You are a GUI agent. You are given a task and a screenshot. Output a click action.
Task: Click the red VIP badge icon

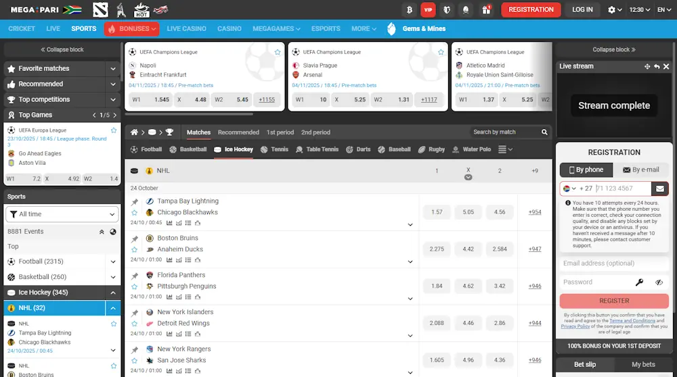[x=428, y=9]
